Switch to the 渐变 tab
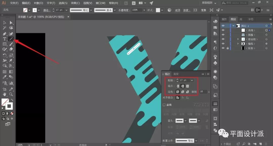Screen dimensions: 273x146 tap(176, 74)
